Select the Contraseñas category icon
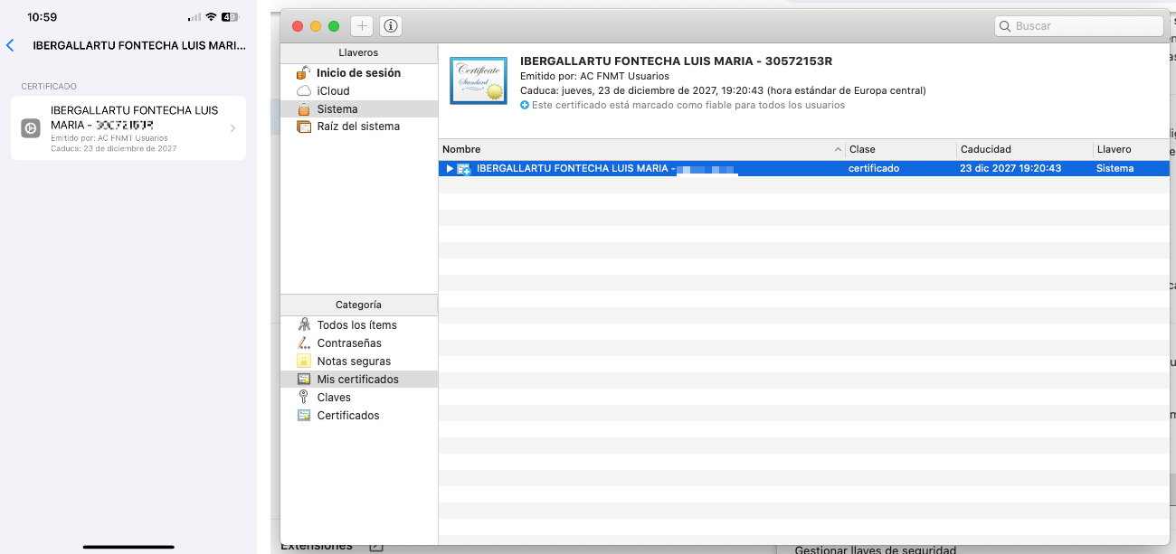1176x554 pixels. coord(304,343)
